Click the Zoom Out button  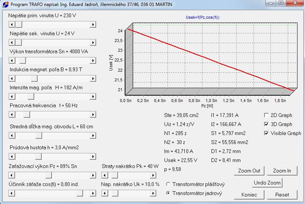(249, 171)
